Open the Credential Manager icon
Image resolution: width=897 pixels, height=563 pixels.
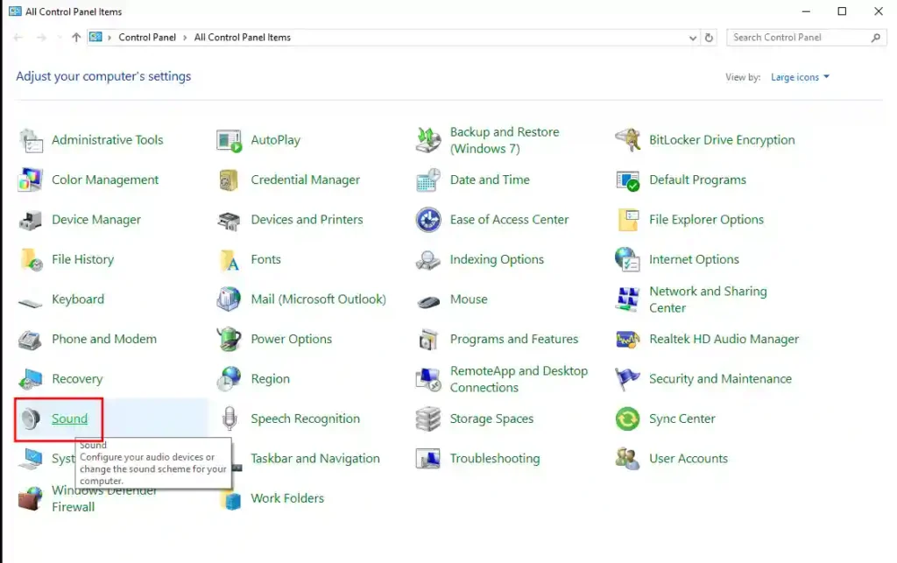[229, 180]
